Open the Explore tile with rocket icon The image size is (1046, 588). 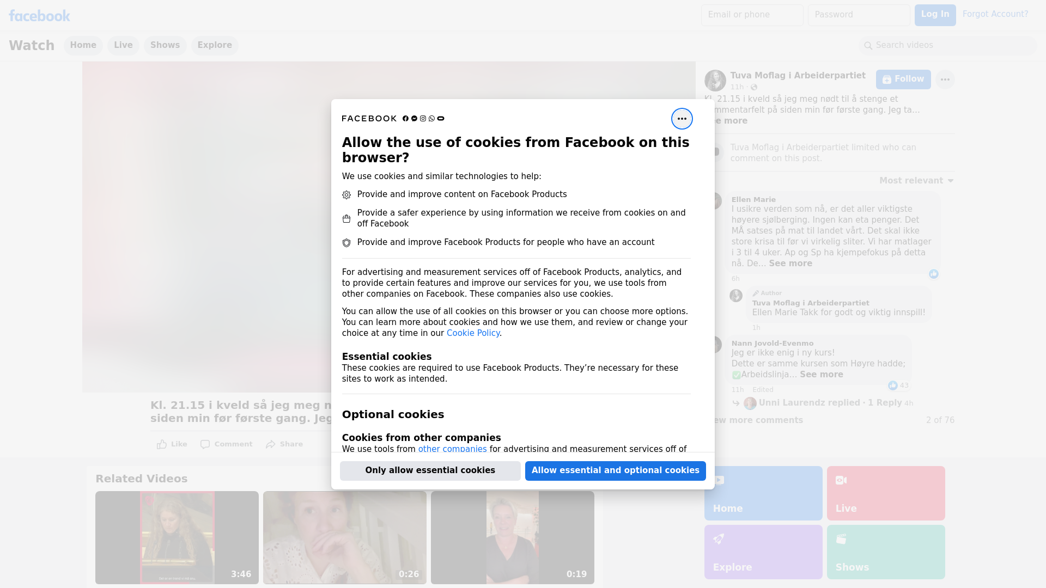tap(763, 552)
